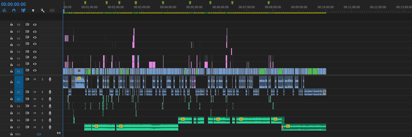Image resolution: width=412 pixels, height=137 pixels.
Task: Toggle lock on track V5
Action: [11, 44]
